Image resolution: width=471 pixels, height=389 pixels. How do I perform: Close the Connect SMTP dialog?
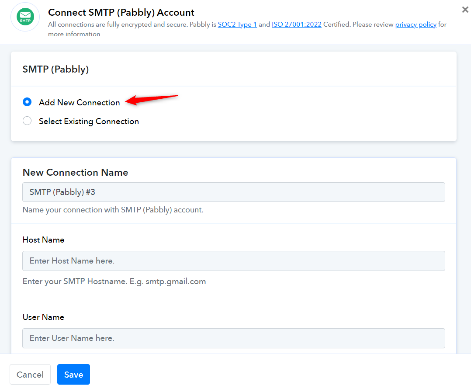(x=465, y=10)
